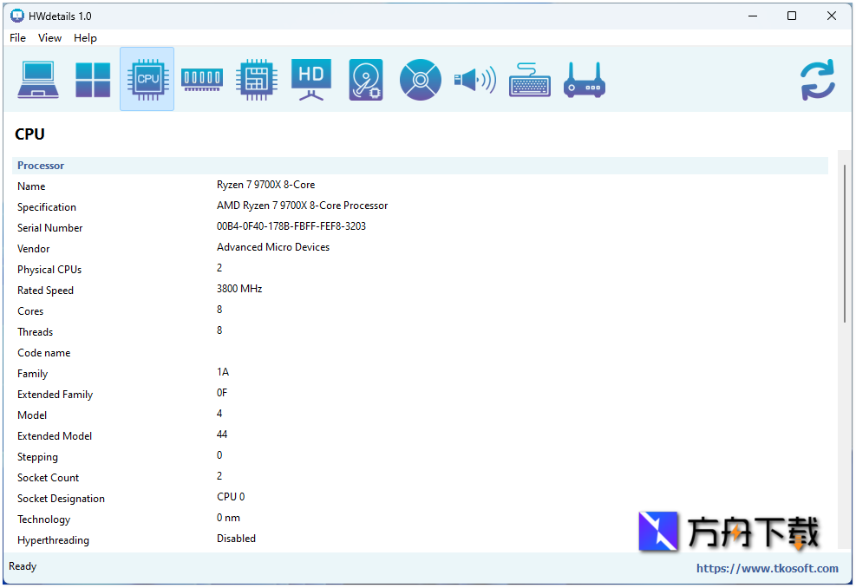Click the Model label

(x=32, y=415)
